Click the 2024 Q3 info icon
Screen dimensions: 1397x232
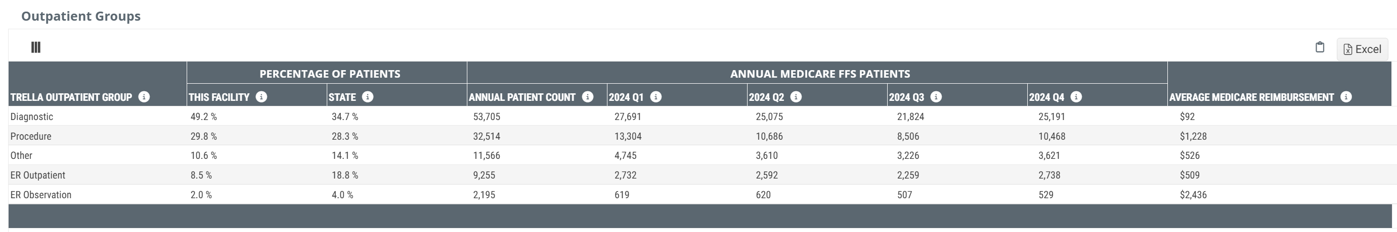(936, 97)
